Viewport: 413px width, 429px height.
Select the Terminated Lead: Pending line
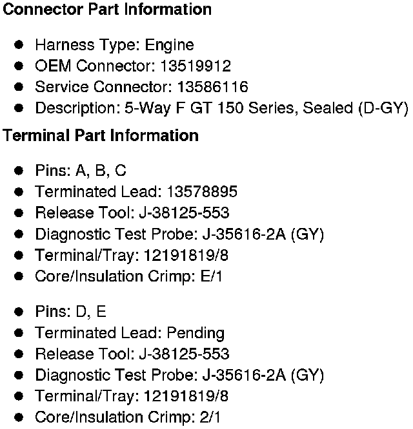point(130,333)
